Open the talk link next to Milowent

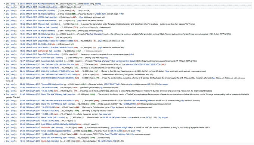click(48, 24)
